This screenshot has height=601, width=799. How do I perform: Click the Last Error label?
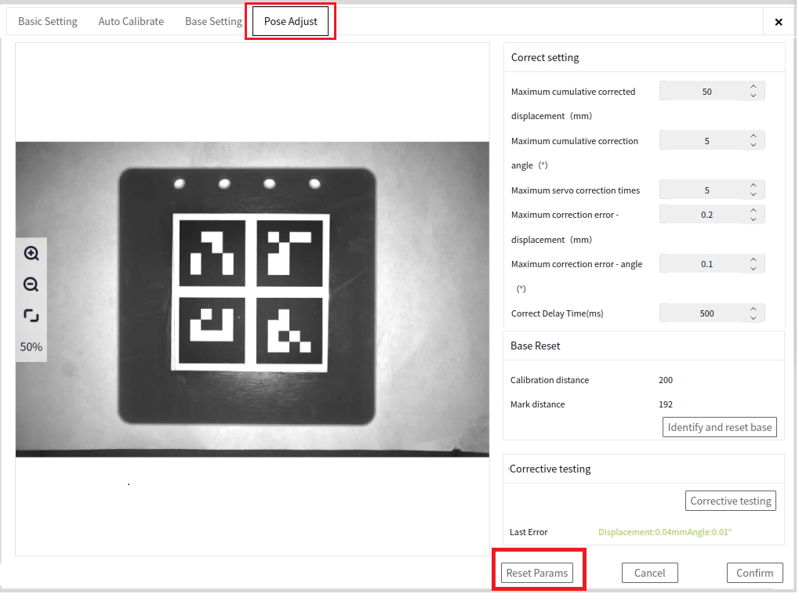pyautogui.click(x=528, y=532)
